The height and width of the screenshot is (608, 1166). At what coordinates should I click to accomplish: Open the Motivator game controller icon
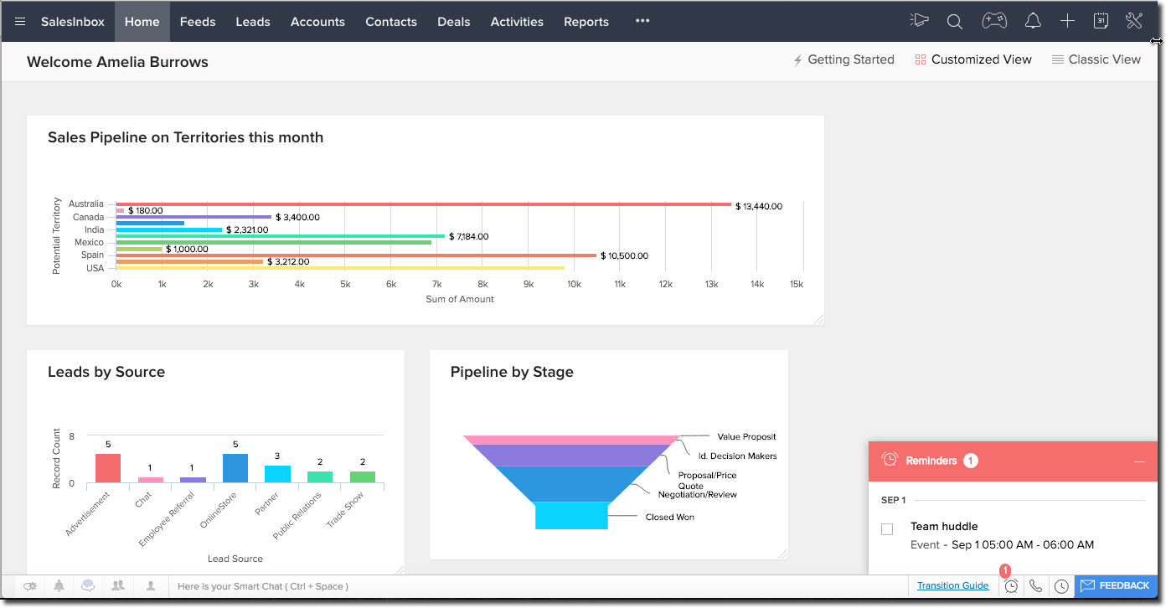[x=994, y=20]
